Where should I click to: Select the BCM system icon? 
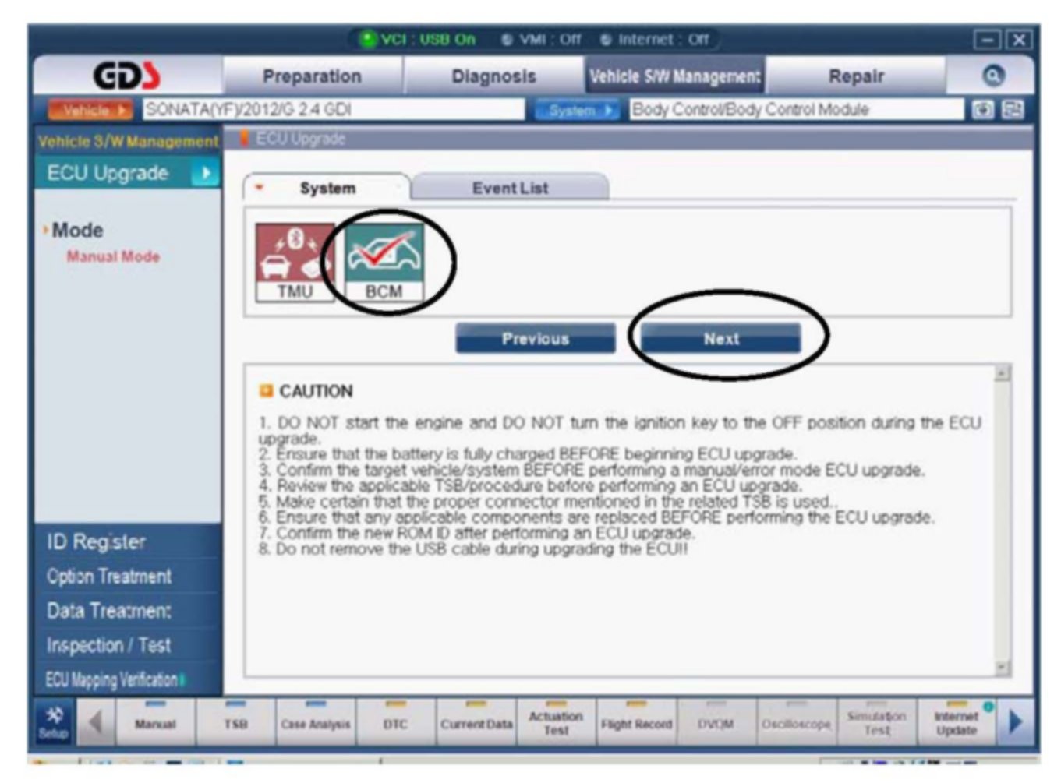[x=384, y=262]
